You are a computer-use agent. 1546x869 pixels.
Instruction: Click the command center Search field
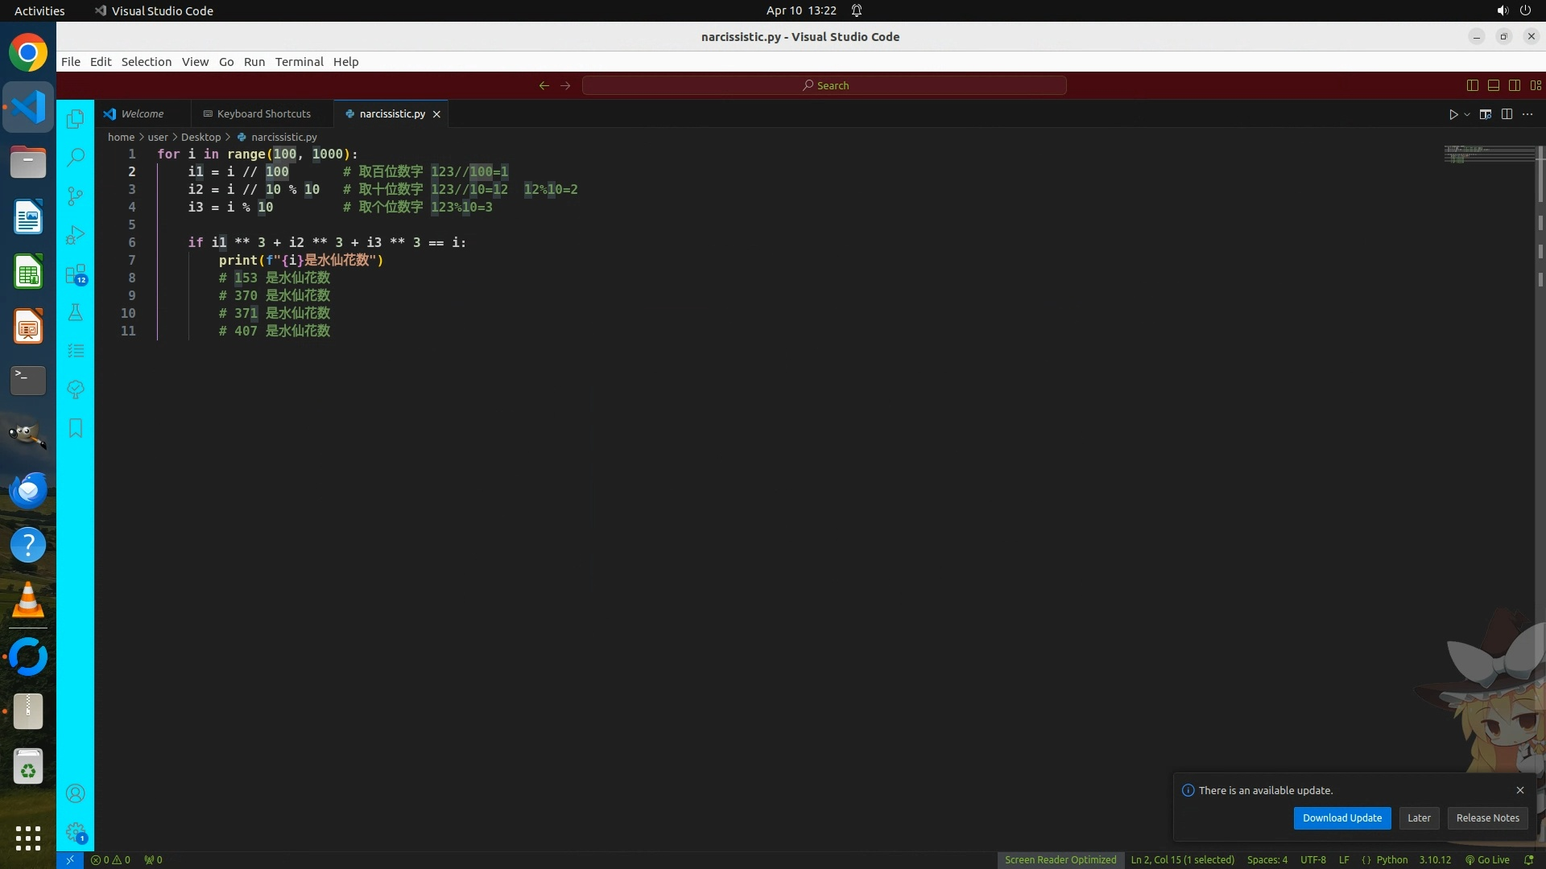[x=825, y=85]
